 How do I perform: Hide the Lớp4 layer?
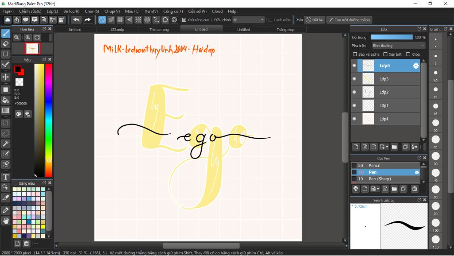click(354, 119)
